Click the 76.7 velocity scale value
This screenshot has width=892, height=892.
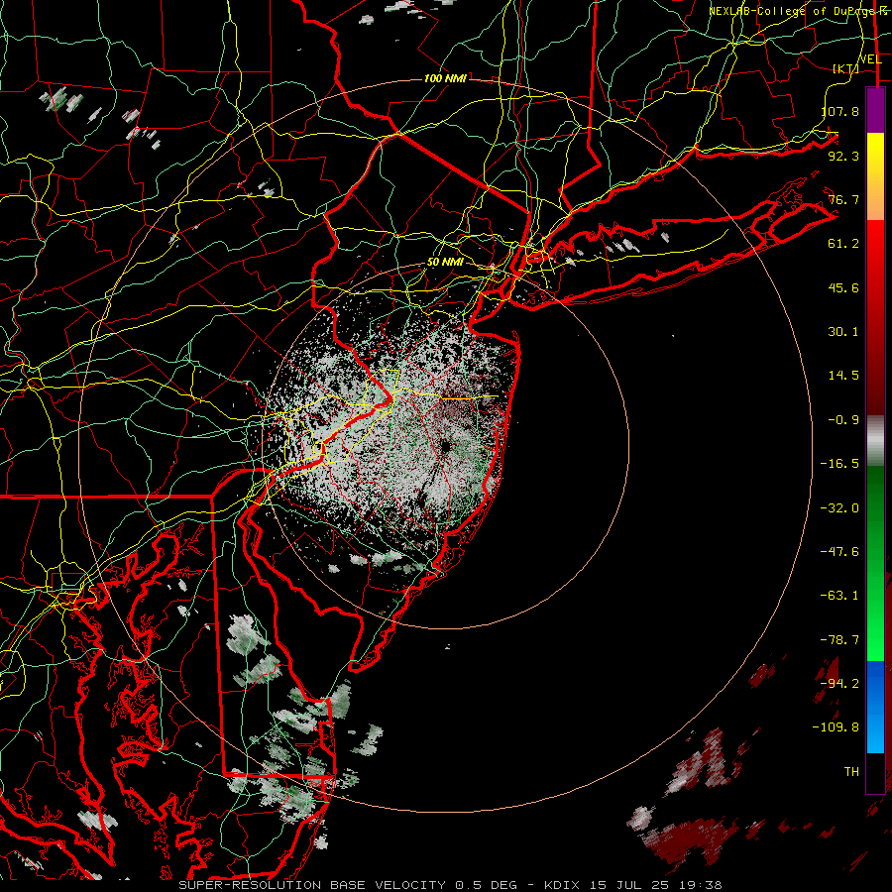tap(843, 199)
